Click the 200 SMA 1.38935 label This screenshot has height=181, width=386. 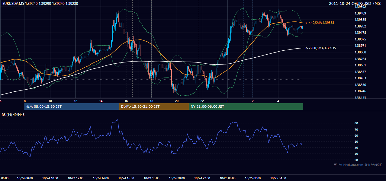tap(320, 48)
